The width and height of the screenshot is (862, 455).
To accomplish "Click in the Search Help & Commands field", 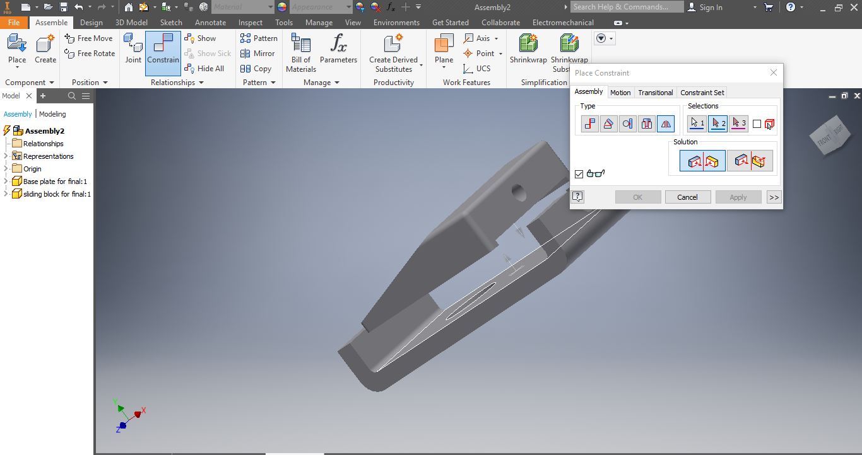I will point(627,7).
